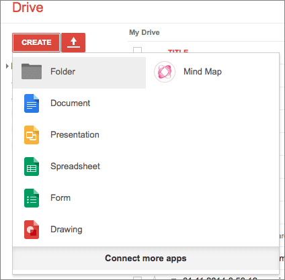Click the Drive logo text
Image resolution: width=285 pixels, height=280 pixels.
tap(28, 7)
